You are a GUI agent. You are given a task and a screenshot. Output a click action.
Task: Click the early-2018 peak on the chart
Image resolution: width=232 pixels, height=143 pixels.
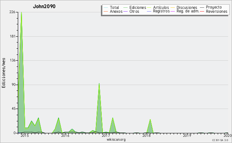tap(150, 119)
